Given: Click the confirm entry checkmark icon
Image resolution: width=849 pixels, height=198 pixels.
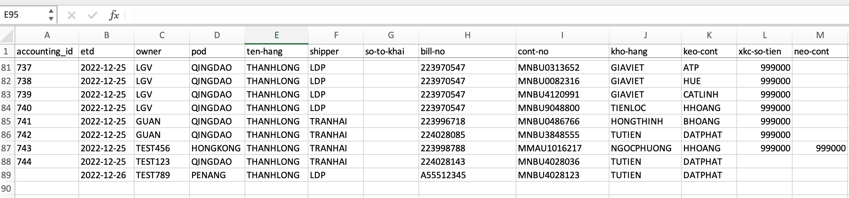Looking at the screenshot, I should (x=92, y=15).
